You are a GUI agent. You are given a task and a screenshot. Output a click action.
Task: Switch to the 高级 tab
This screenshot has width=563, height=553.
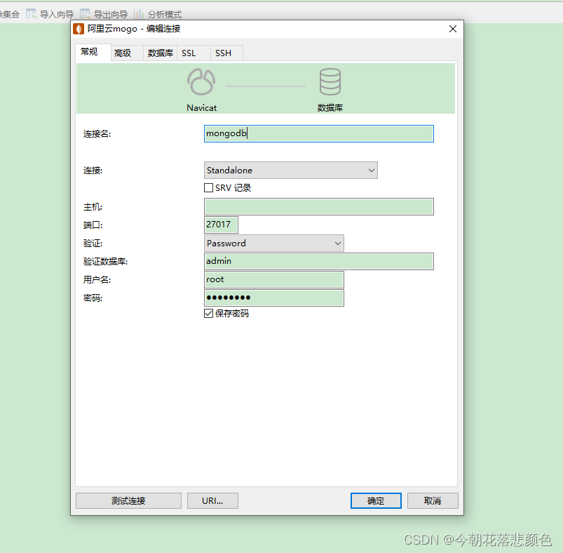click(x=126, y=52)
